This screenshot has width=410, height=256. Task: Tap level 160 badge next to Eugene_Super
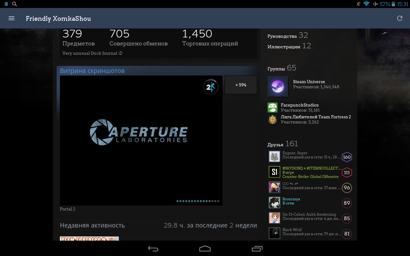pyautogui.click(x=347, y=157)
